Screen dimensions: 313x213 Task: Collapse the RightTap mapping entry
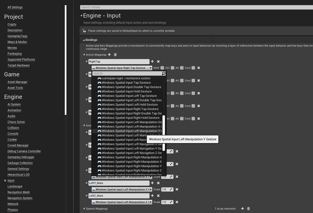[x=87, y=61]
